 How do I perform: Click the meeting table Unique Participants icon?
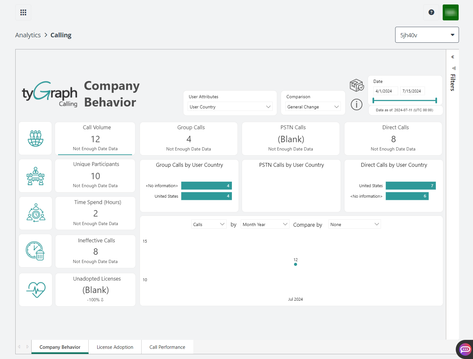point(35,176)
